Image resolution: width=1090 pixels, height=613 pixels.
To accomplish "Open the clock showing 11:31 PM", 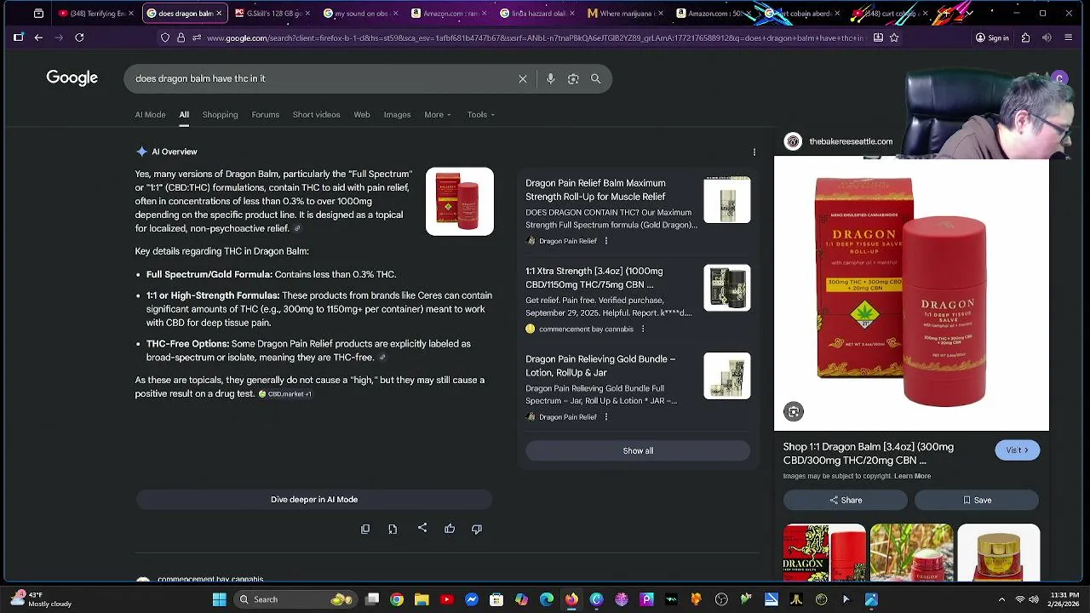I will click(1061, 599).
